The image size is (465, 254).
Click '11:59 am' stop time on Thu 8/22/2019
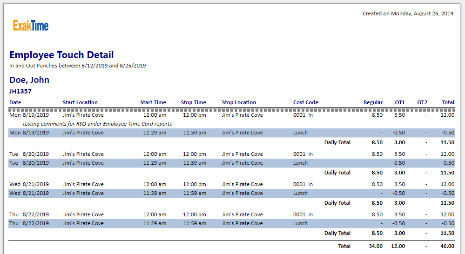click(x=195, y=223)
